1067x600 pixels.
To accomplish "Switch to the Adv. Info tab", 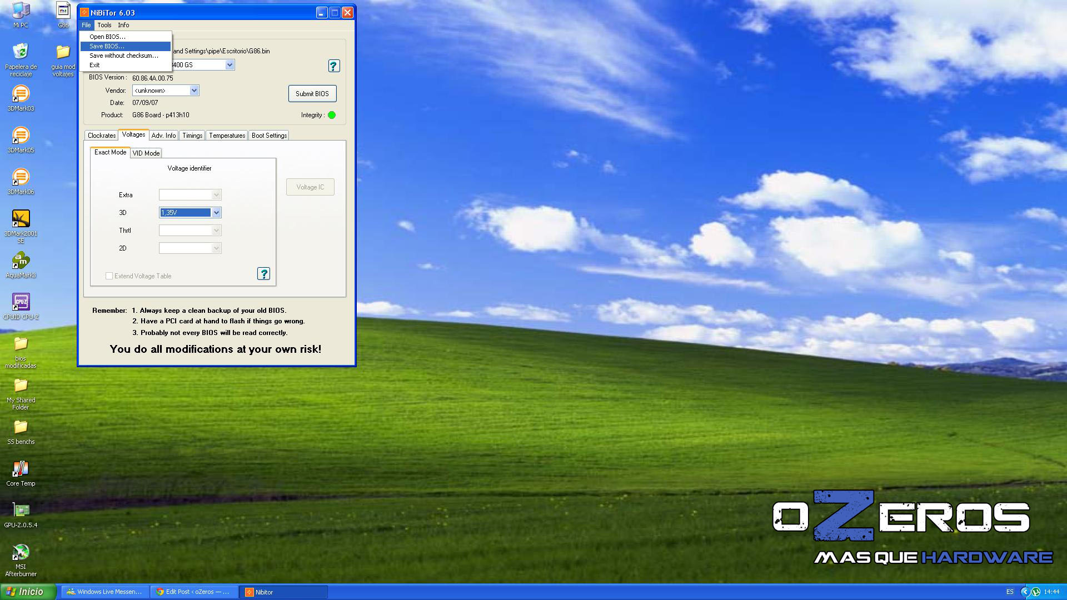I will 163,136.
